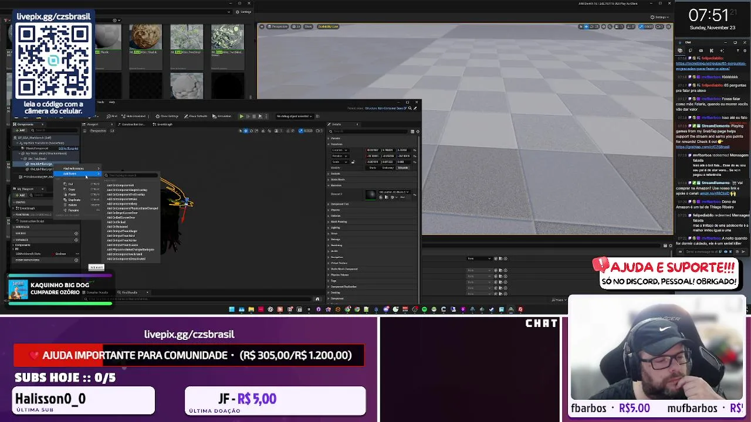Set Mobility to Stationary
Image resolution: width=751 pixels, height=422 pixels.
point(388,168)
